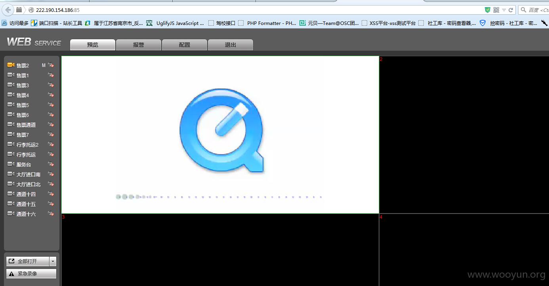This screenshot has width=549, height=286.
Task: Toggle the record icon for 通道十六
Action: click(x=51, y=214)
